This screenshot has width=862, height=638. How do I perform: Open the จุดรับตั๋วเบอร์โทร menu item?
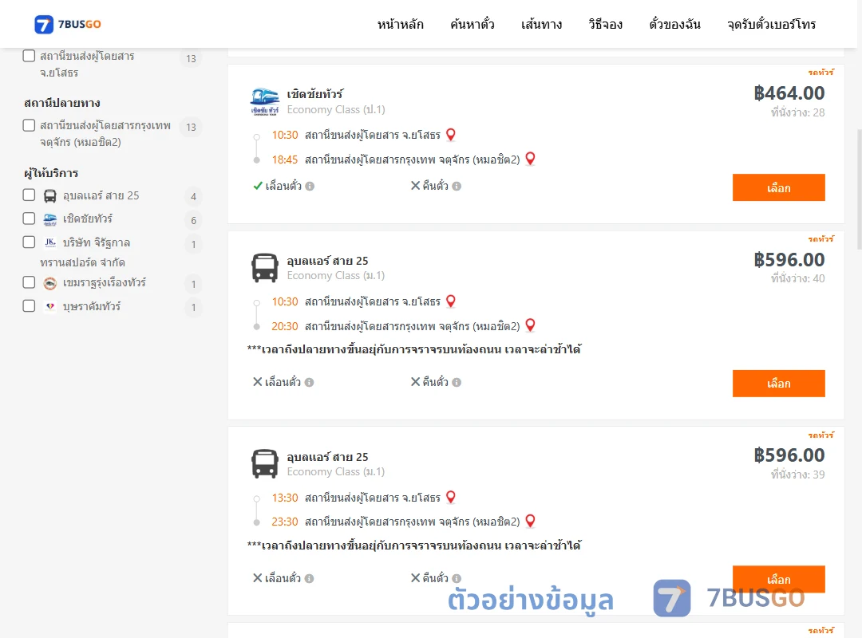(x=771, y=24)
